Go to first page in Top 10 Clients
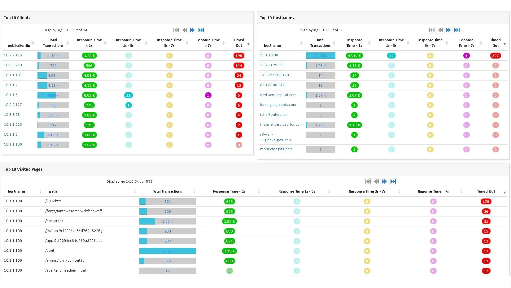 [x=176, y=30]
